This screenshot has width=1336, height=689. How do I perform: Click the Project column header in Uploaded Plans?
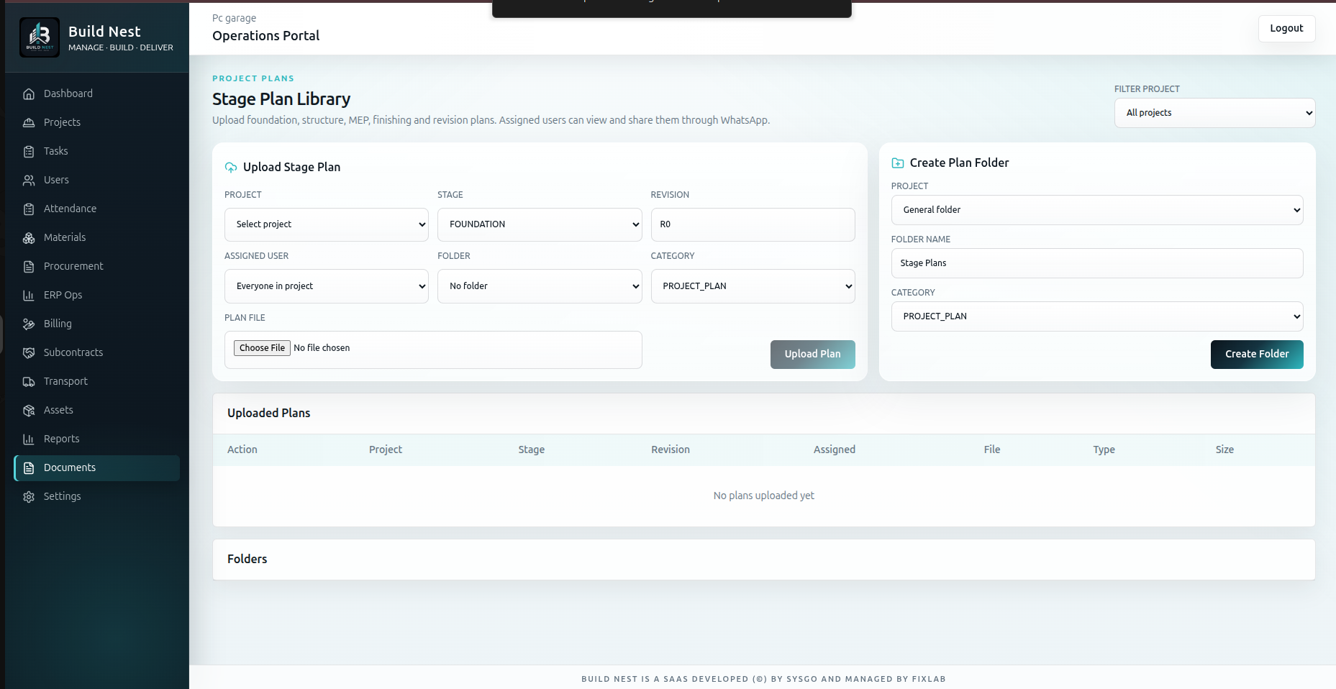(385, 450)
